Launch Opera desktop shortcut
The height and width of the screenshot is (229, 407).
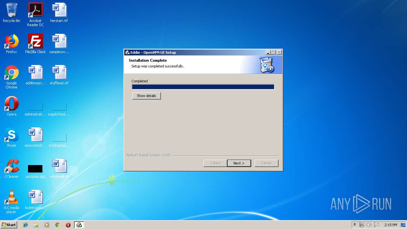(x=11, y=107)
